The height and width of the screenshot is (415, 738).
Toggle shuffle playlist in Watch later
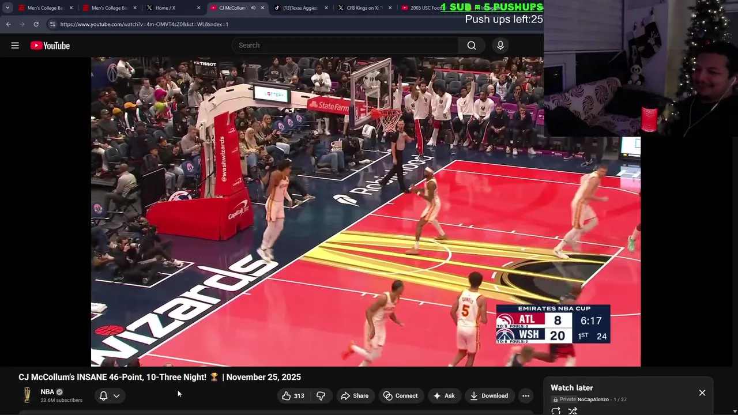(x=573, y=411)
